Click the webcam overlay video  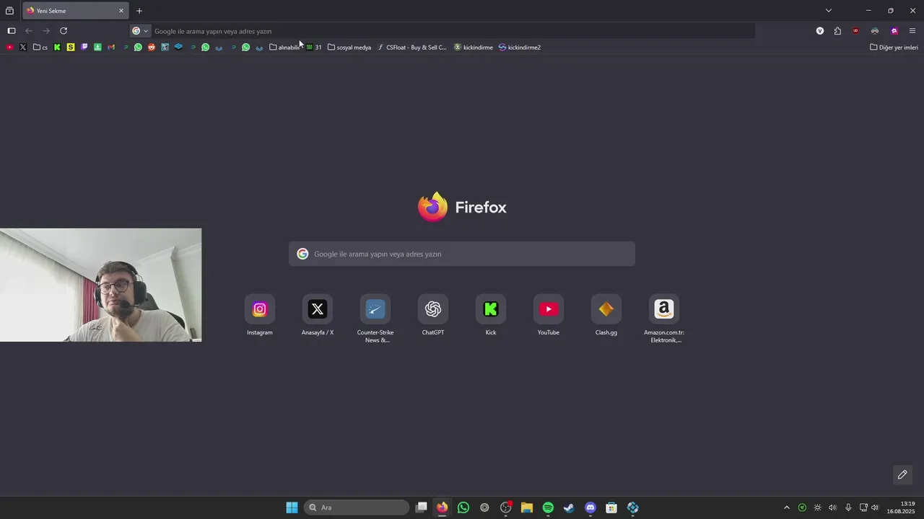click(x=101, y=285)
